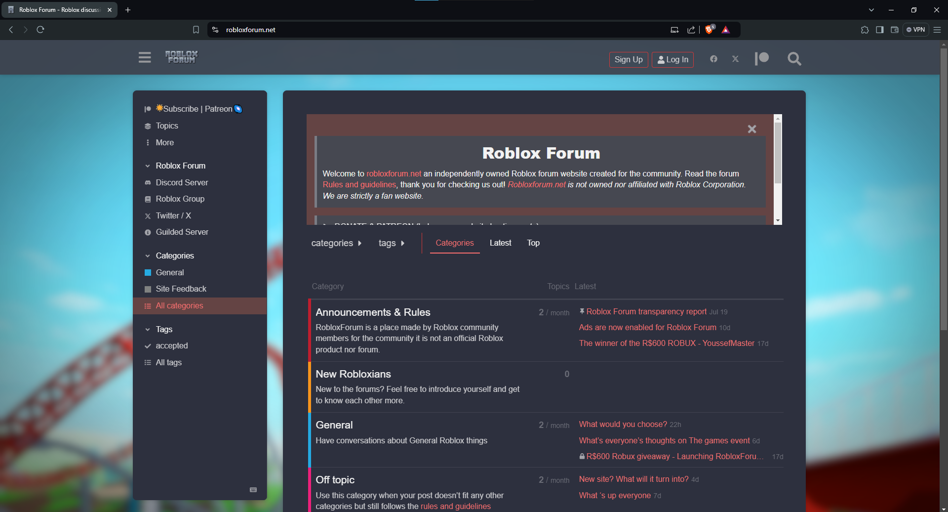
Task: Open R$600 Robux giveaway topic
Action: click(675, 456)
